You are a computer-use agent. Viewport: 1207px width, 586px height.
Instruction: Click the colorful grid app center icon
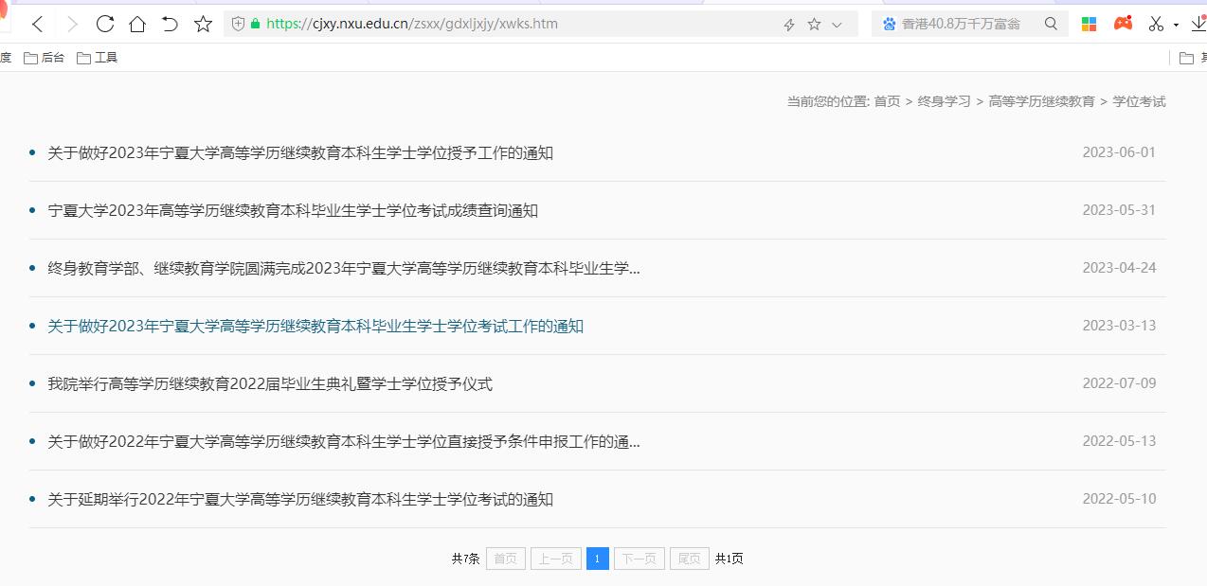(1089, 24)
